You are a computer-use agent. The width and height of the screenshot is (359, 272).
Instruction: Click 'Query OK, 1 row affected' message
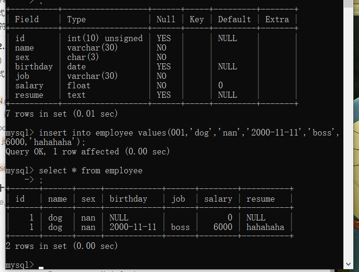point(88,151)
